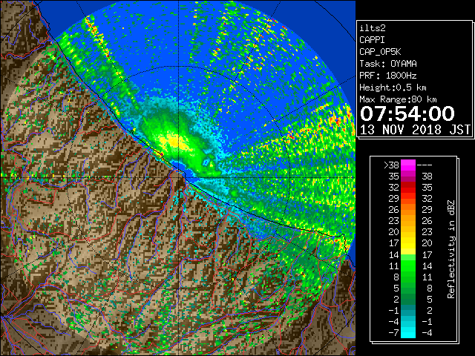Screen dimensions: 475x356
Task: Click the 'PRF: 1800Hz' value
Action: (388, 76)
